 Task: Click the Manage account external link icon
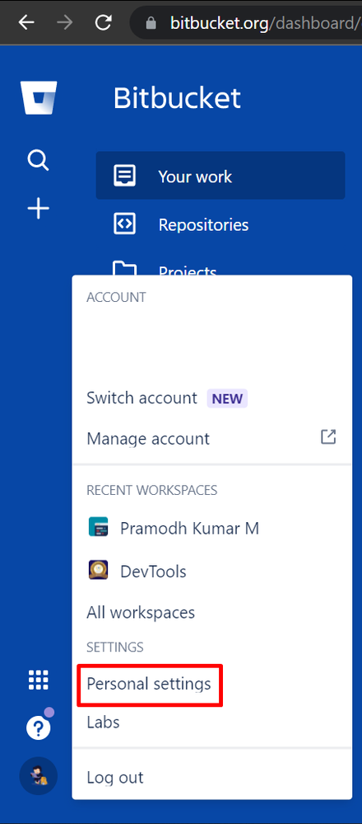point(328,436)
